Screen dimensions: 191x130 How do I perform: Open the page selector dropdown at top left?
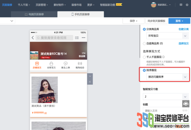pyautogui.click(x=8, y=21)
